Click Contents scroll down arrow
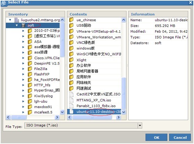Viewport: 194px width, 144px height. [124, 112]
